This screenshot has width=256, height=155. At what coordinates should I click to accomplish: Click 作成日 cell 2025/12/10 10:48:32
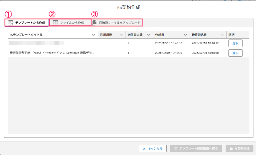(x=169, y=43)
